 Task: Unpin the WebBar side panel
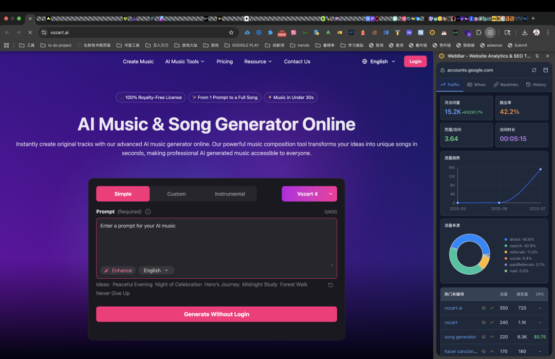coord(538,56)
